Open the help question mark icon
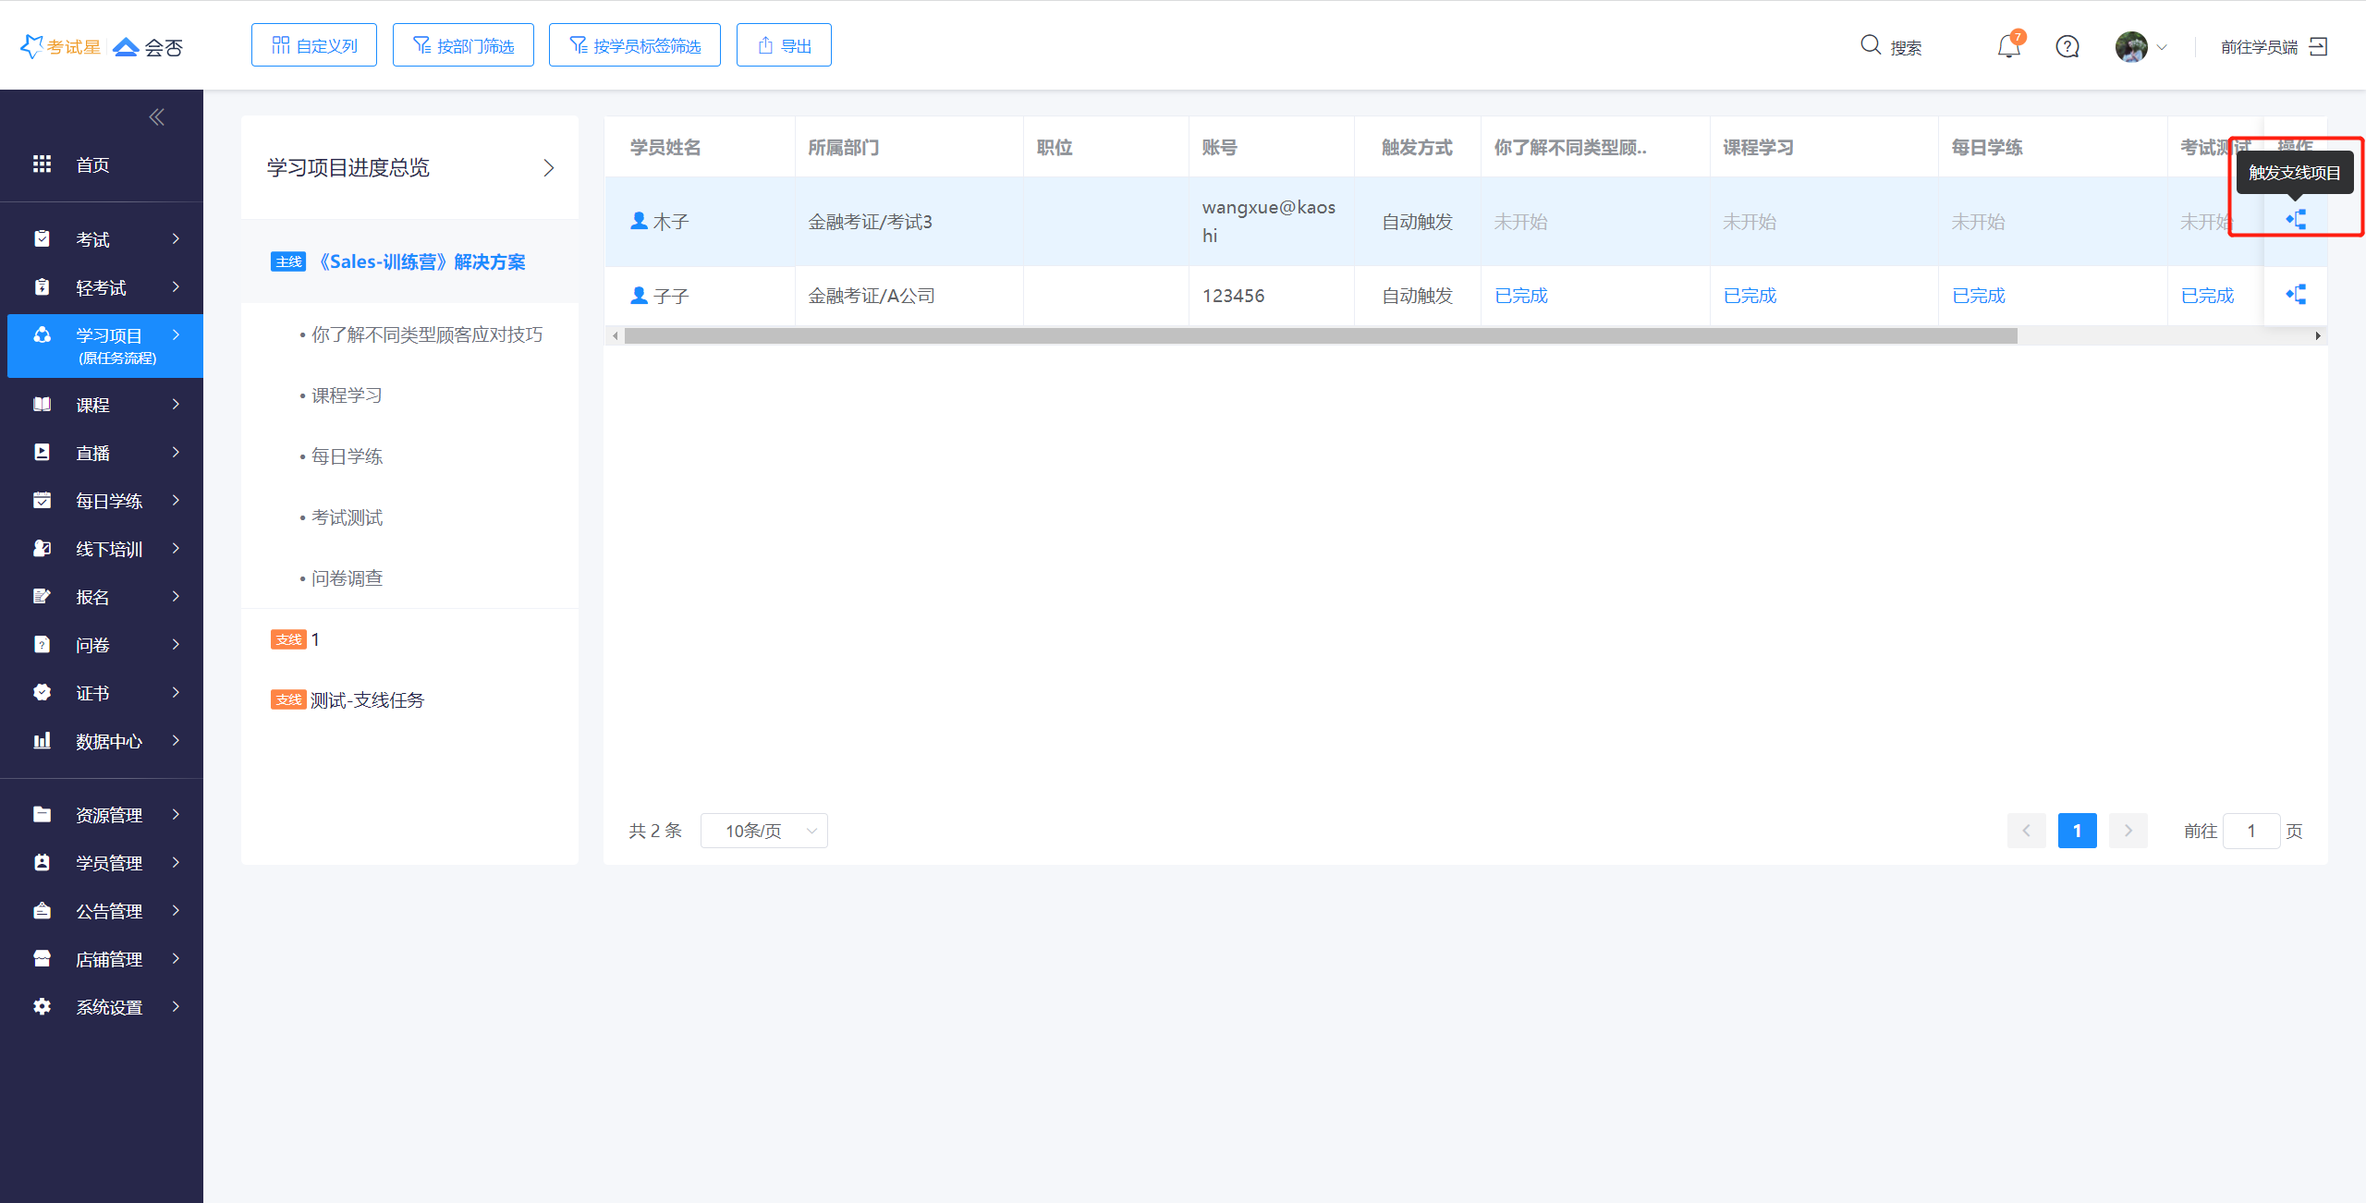Viewport: 2366px width, 1203px height. click(x=2067, y=46)
